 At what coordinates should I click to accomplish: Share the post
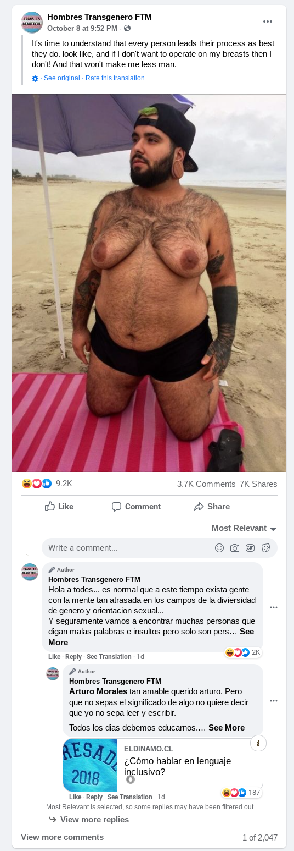tap(212, 507)
